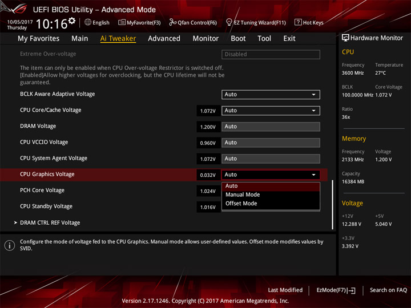Choose Offset Mode option
Viewport: 411px width, 308px height.
coord(271,204)
